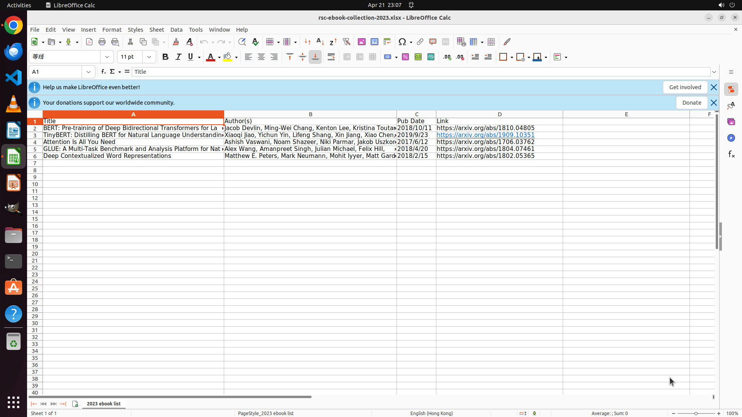
Task: Click the Get involved button
Action: pos(685,87)
